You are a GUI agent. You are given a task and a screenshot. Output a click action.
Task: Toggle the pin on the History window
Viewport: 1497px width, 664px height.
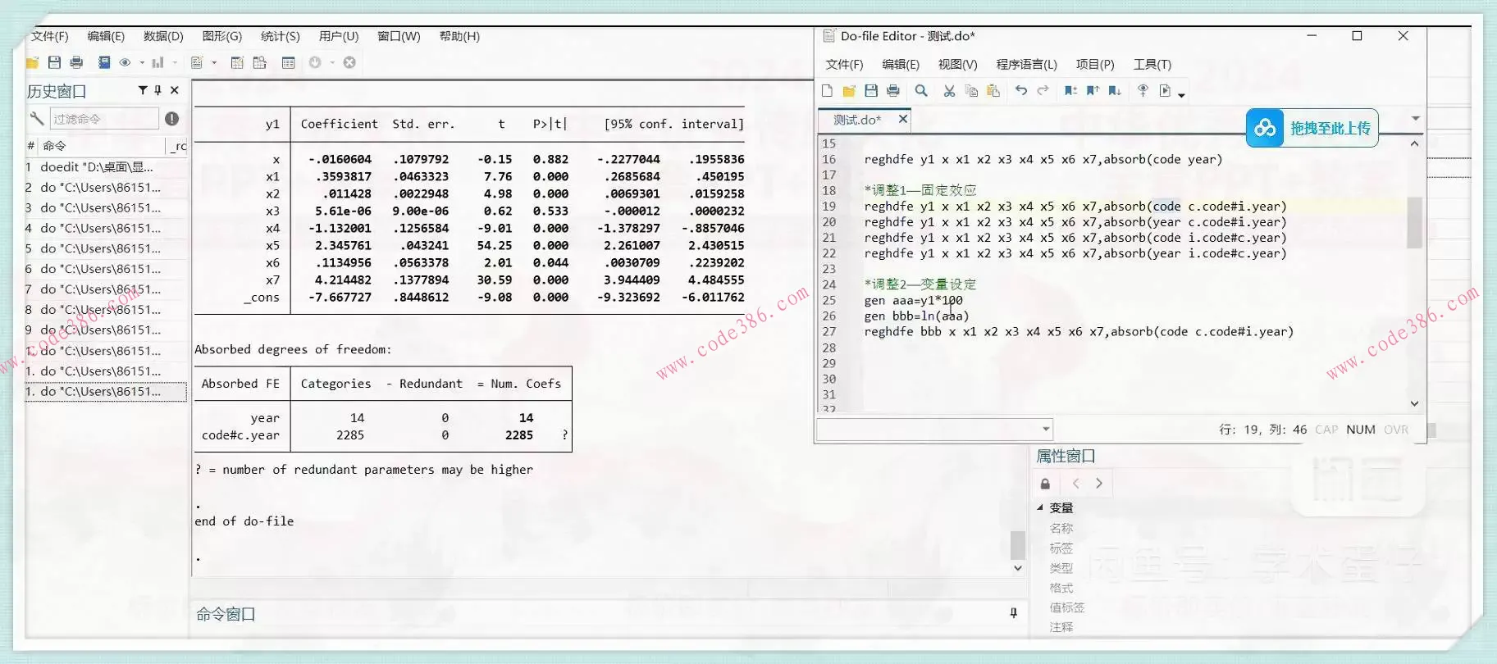[x=158, y=90]
